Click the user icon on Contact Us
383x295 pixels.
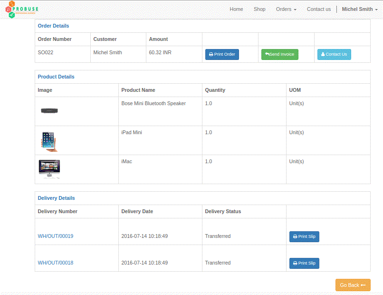click(323, 54)
